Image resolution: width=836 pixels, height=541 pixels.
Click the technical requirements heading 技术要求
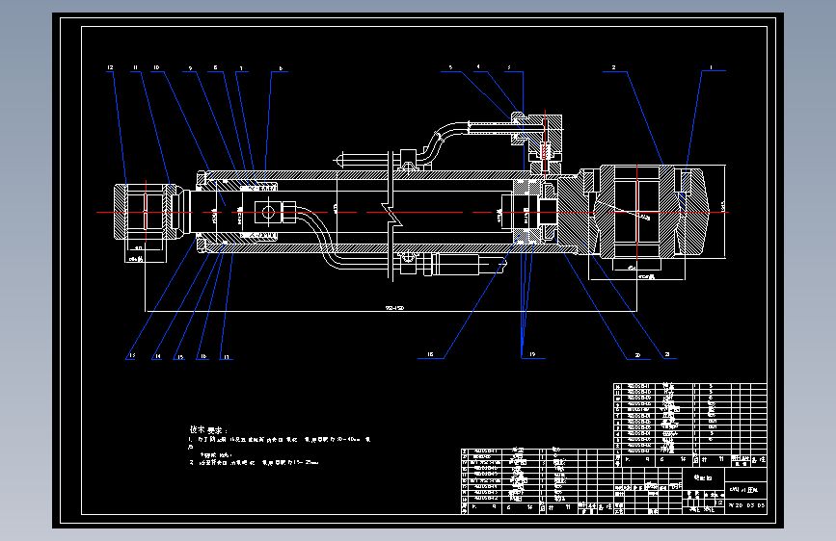tap(208, 429)
